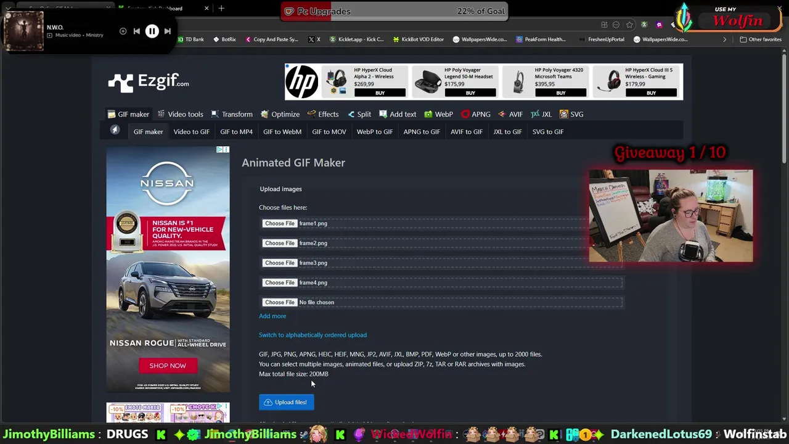Select the GIF to WebM tab

coord(282,131)
